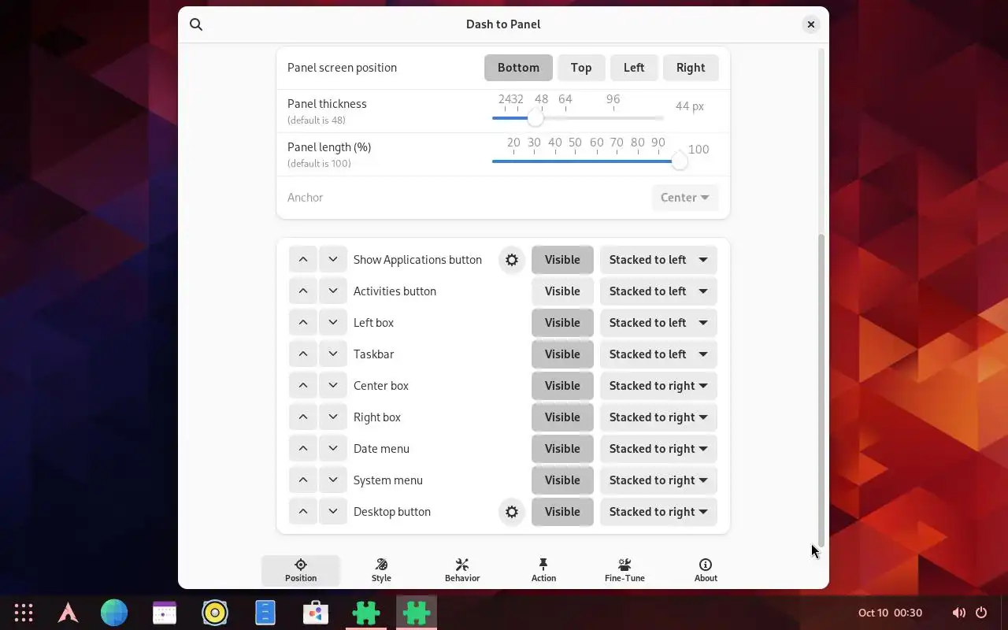Viewport: 1008px width, 630px height.
Task: Open Date menu position dropdown
Action: [658, 449]
